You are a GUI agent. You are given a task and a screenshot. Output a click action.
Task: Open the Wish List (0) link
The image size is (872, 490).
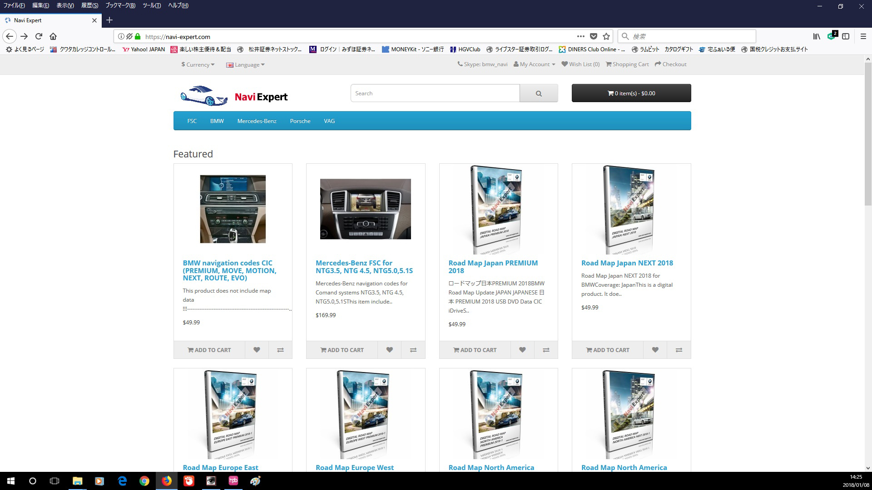(580, 64)
